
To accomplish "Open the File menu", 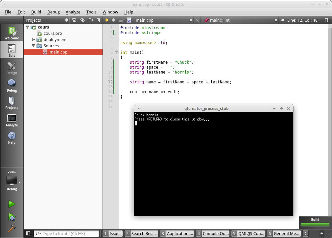I will tap(8, 12).
